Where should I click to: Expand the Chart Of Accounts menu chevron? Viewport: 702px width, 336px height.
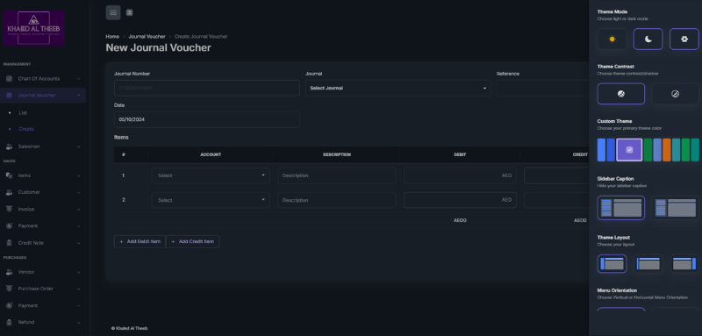coord(79,79)
